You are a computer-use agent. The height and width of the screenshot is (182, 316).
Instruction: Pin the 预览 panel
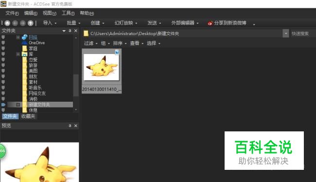tap(70, 126)
